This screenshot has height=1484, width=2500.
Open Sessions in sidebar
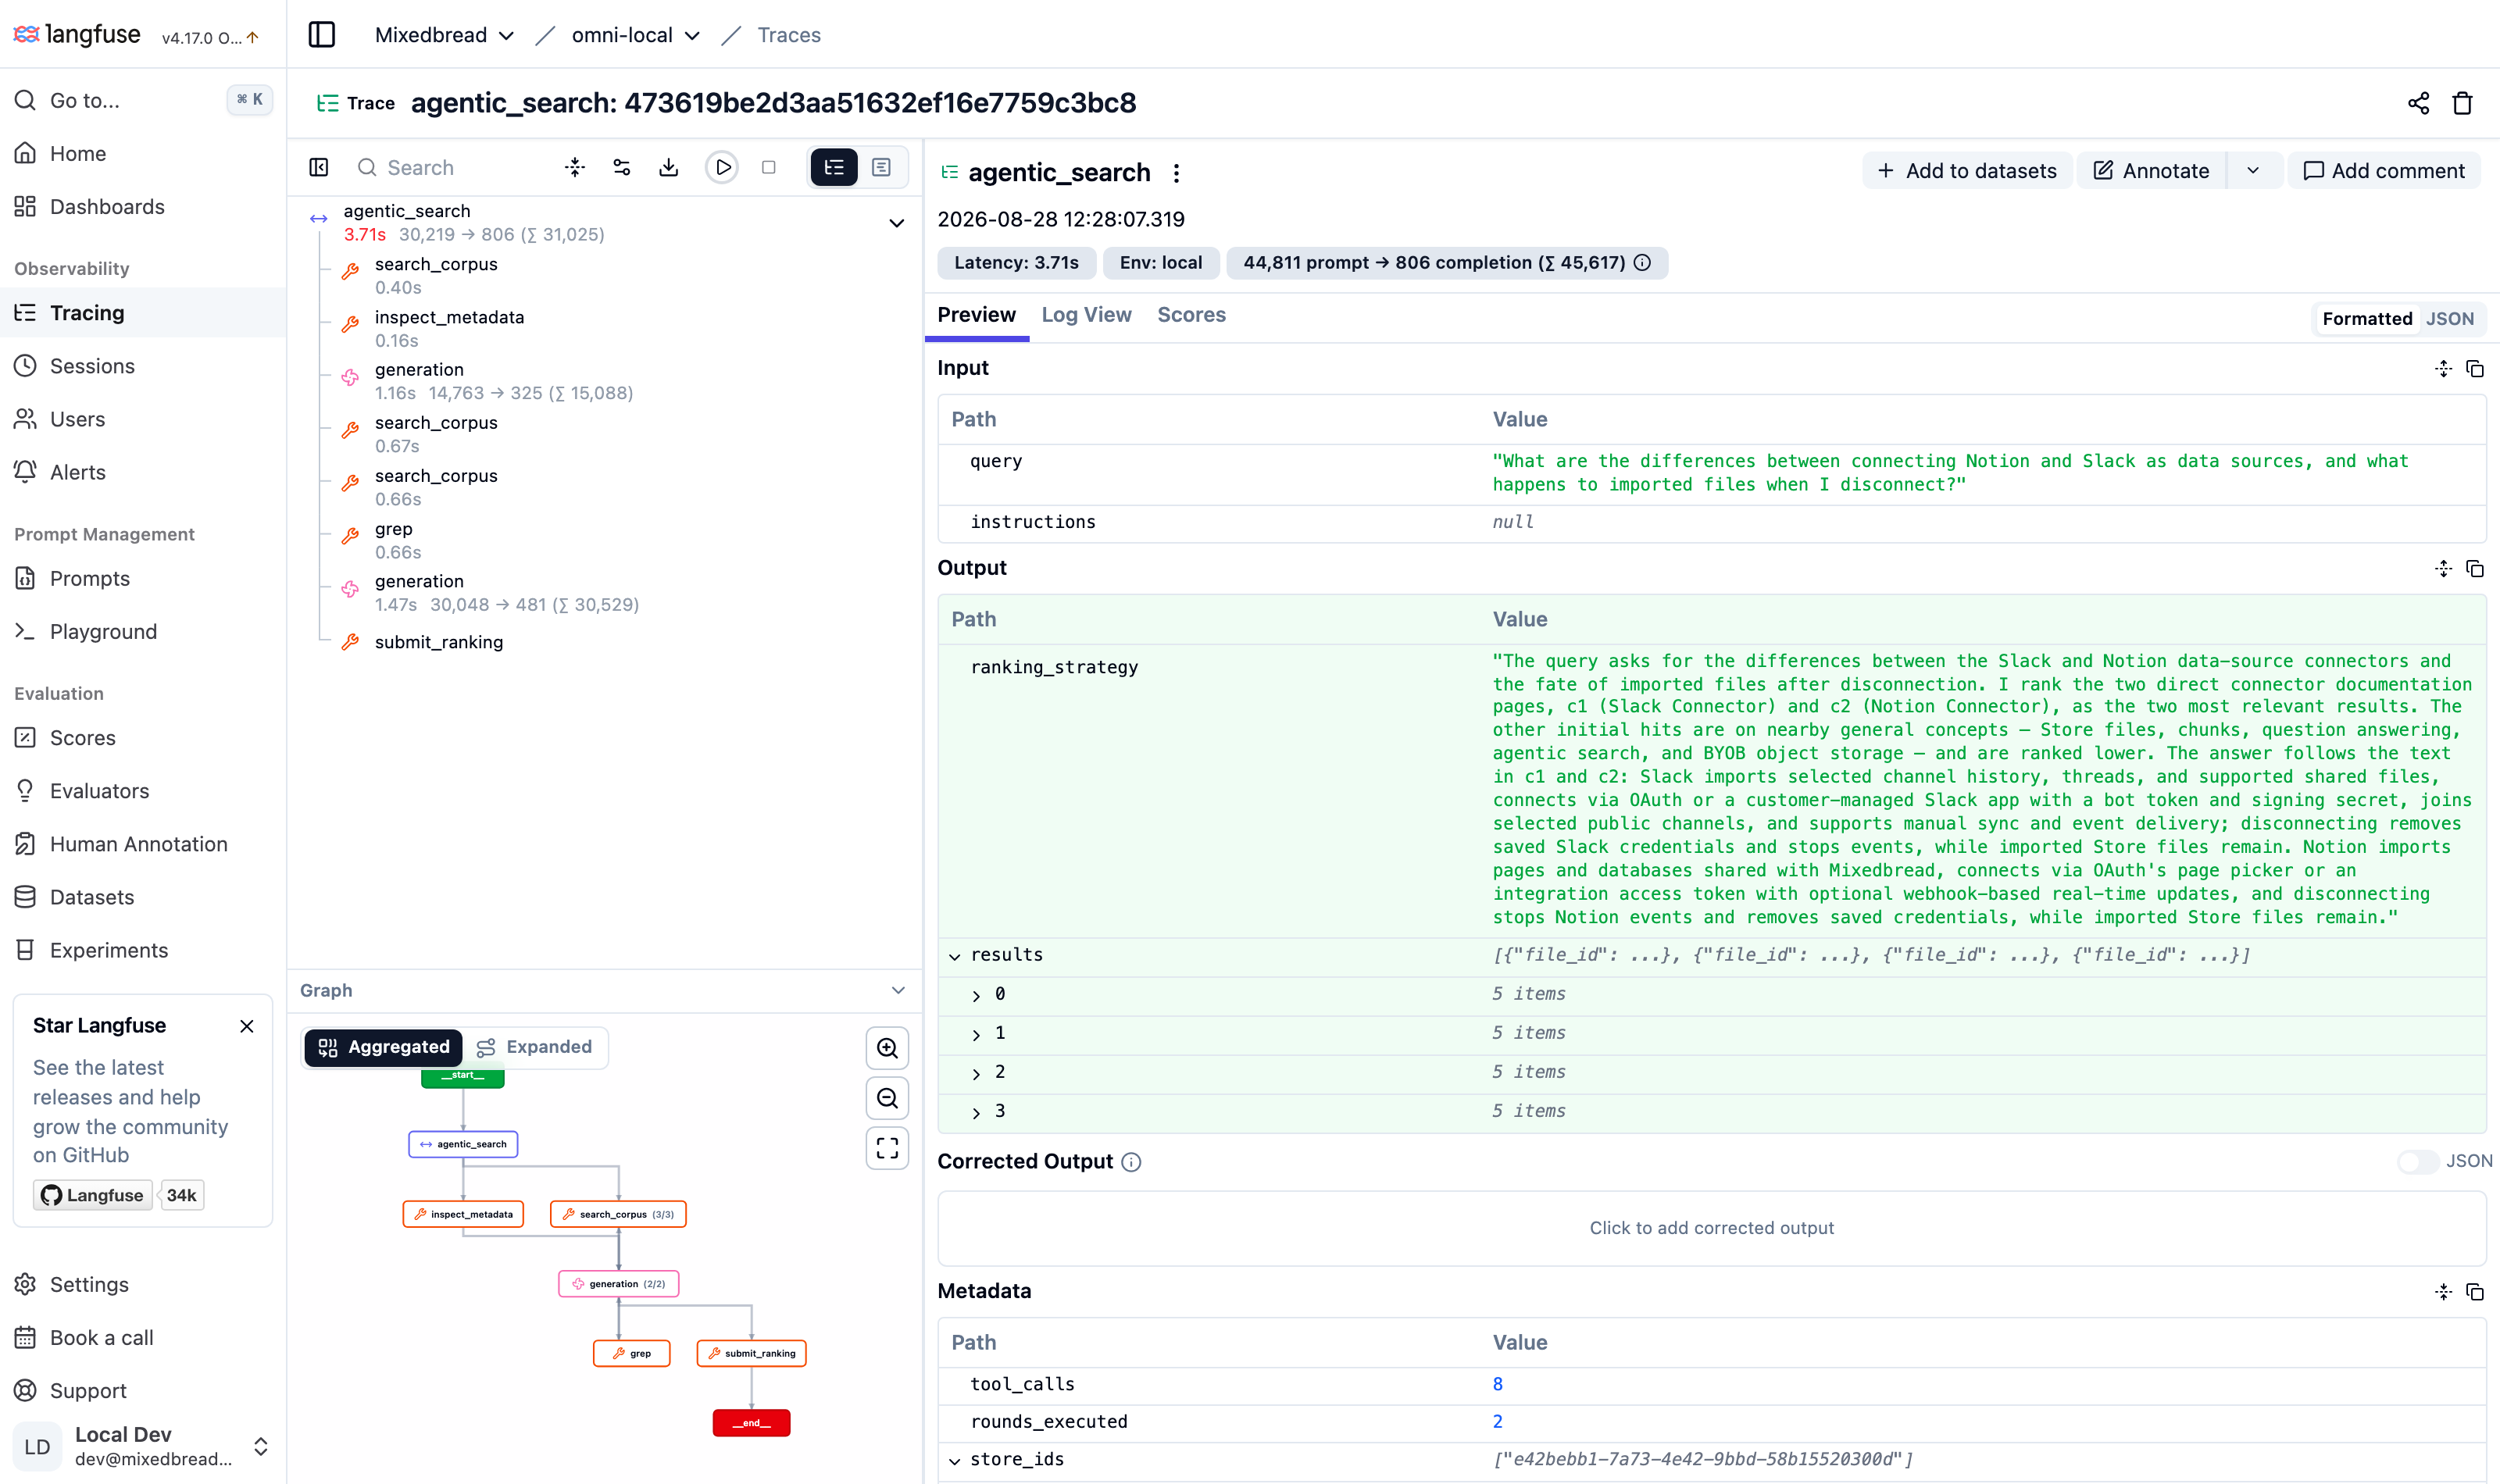(143, 366)
